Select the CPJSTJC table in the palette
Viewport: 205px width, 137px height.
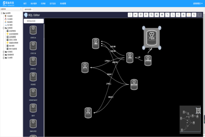pos(33,63)
